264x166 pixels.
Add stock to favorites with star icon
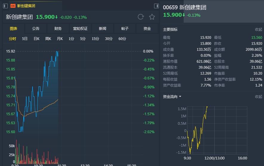[x=152, y=17]
